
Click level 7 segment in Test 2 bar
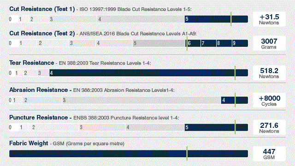click(x=208, y=43)
